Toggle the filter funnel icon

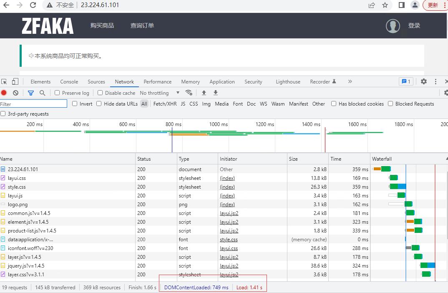pyautogui.click(x=31, y=93)
